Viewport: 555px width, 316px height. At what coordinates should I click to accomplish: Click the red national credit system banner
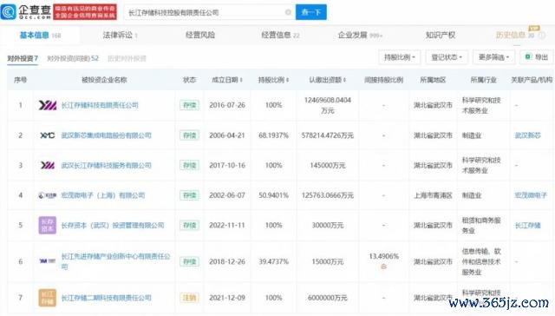pos(85,12)
